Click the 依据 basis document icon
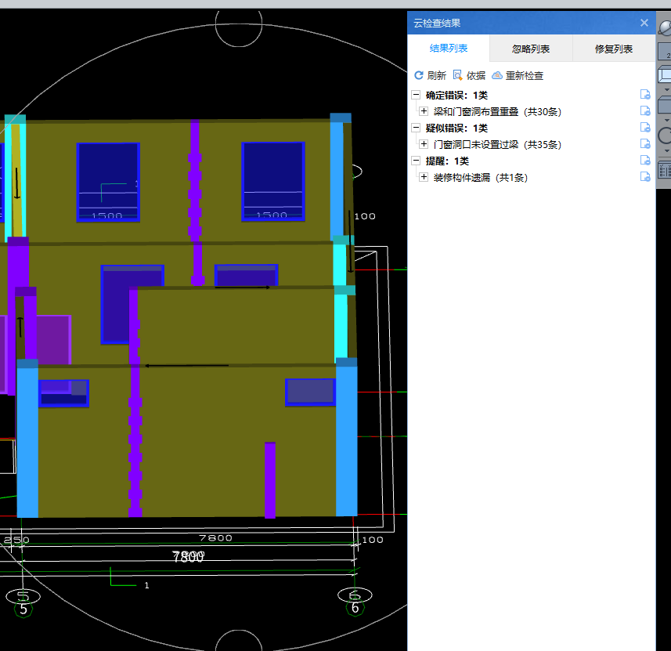 click(457, 75)
